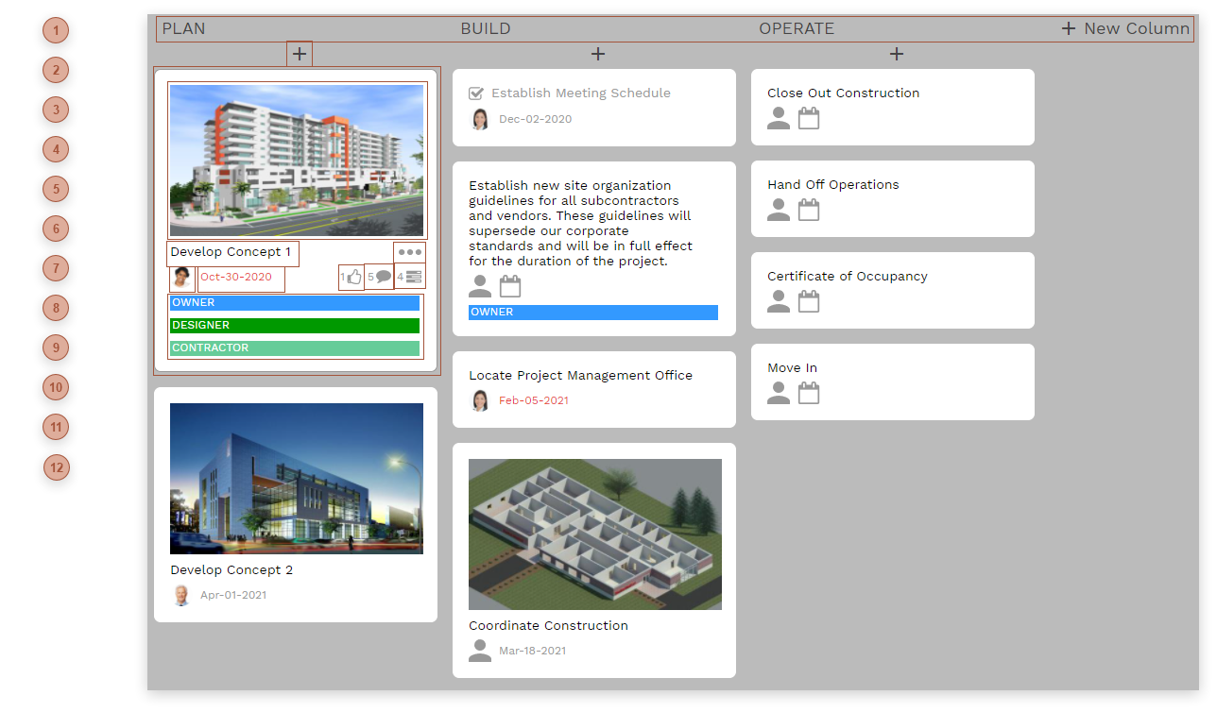
Task: View the checklist icon on Develop Concept 1
Action: (413, 276)
